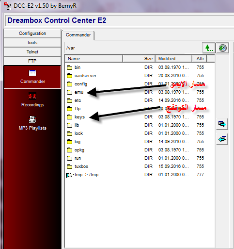
Task: Open the Commander icon in sidebar
Action: click(32, 73)
